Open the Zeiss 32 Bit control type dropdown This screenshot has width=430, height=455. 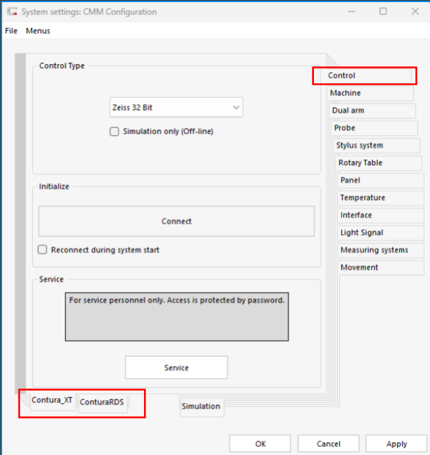(x=176, y=108)
